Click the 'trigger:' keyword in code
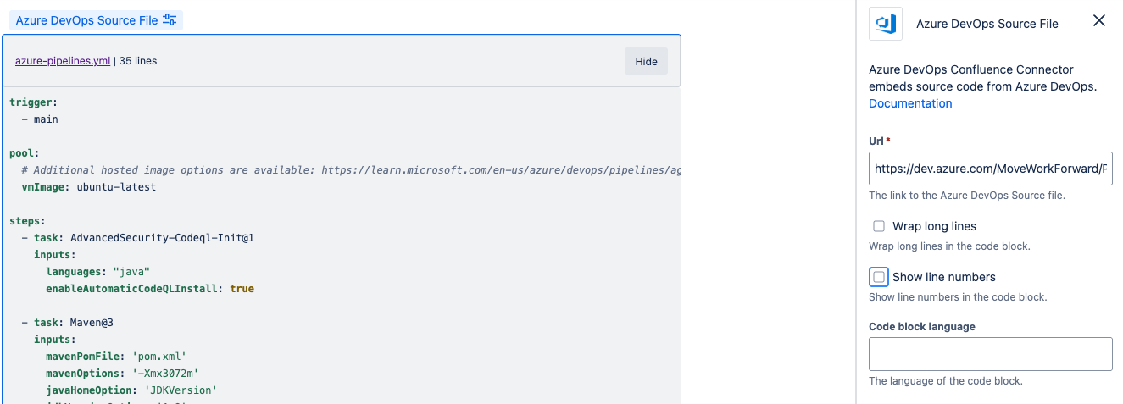The width and height of the screenshot is (1123, 404). pos(34,102)
